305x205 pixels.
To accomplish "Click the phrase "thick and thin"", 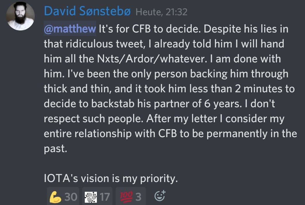I will pos(76,89).
